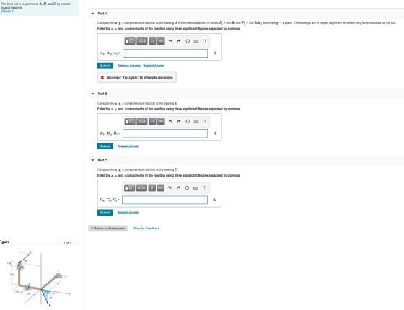Click Return to Assignment button

click(x=107, y=229)
